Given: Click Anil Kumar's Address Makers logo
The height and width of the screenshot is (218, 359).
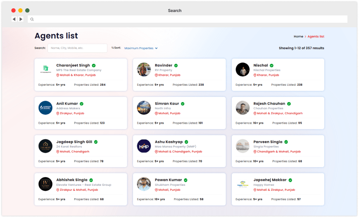Looking at the screenshot, I should pyautogui.click(x=45, y=108).
